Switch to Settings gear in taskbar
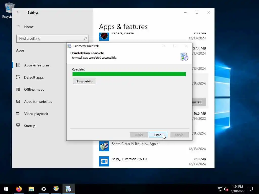This screenshot has width=259, height=194. point(44,189)
